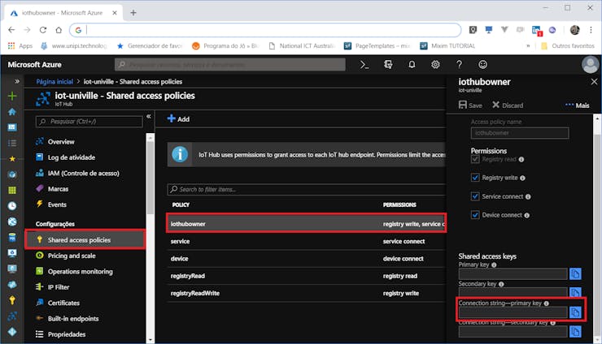The width and height of the screenshot is (602, 344).
Task: Select the registryRead policy row
Action: coord(306,276)
